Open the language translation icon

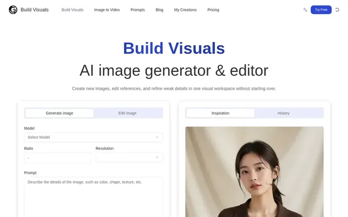305,10
